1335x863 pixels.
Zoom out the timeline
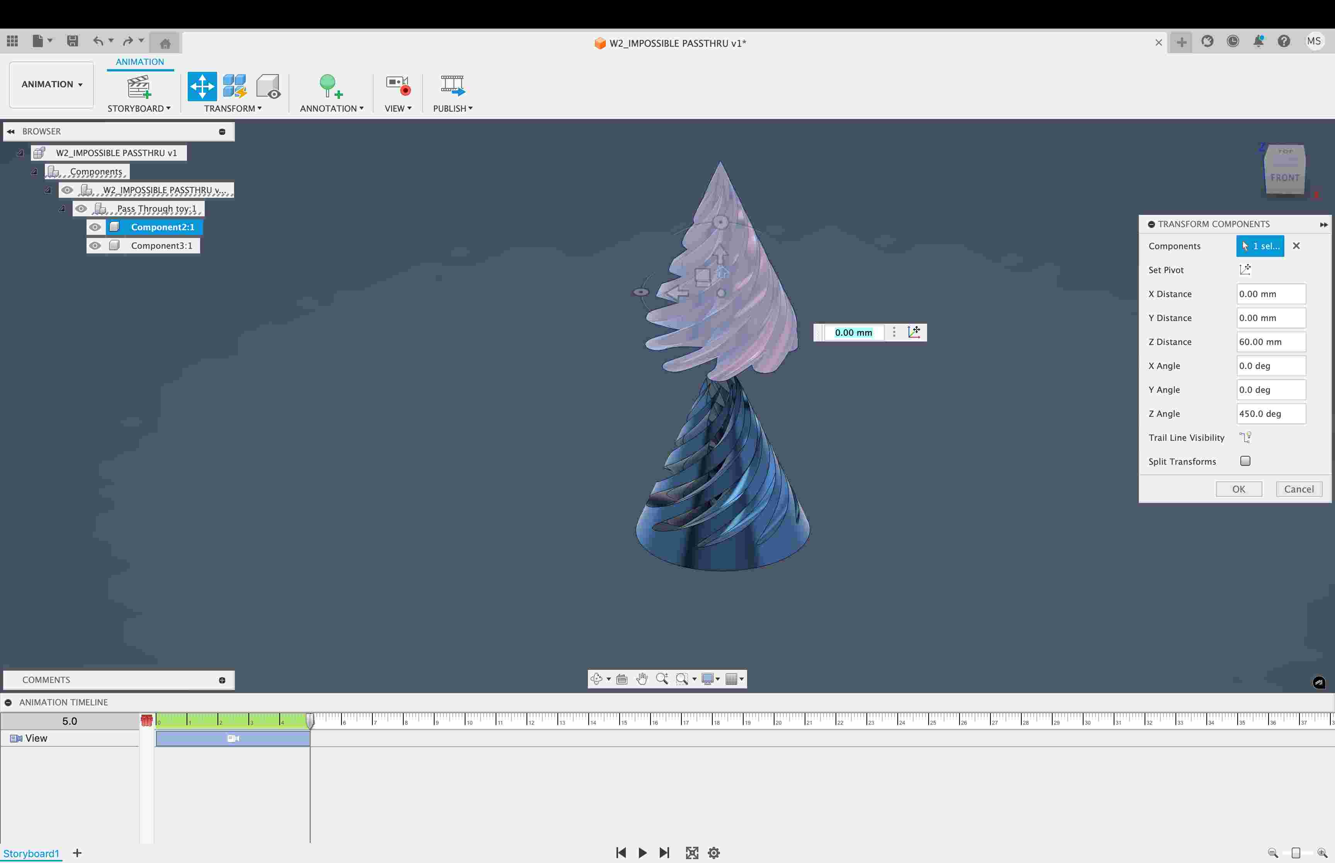click(x=1273, y=853)
